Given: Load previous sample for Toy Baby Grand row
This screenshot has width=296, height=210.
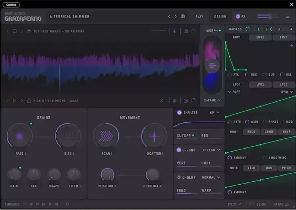Looking at the screenshot, I should pyautogui.click(x=7, y=31).
